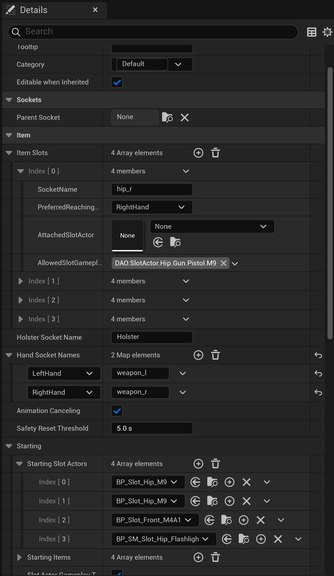Viewport: 334px width, 576px height.
Task: Reset Hand Socket Names to default
Action: coord(318,355)
